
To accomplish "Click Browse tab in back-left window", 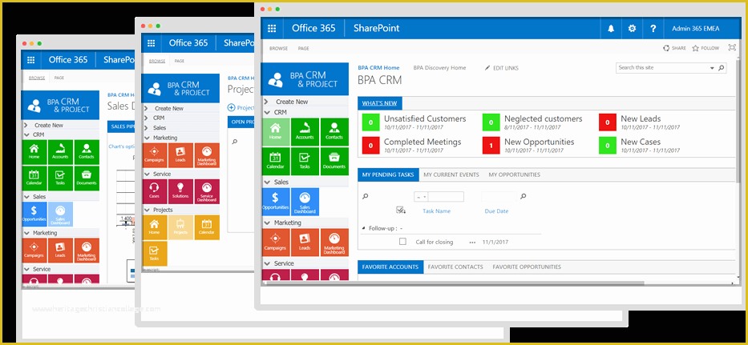I will click(x=37, y=78).
